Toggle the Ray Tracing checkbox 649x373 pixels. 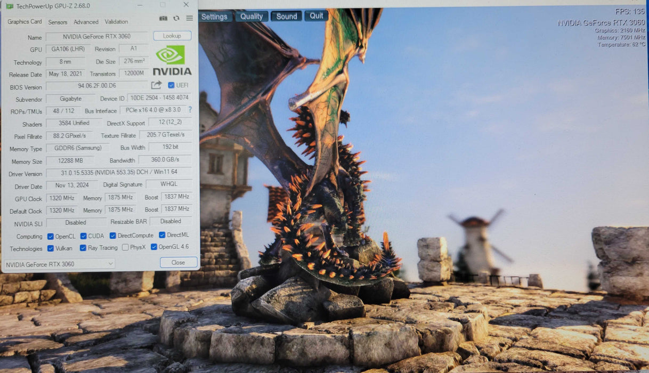pos(83,248)
